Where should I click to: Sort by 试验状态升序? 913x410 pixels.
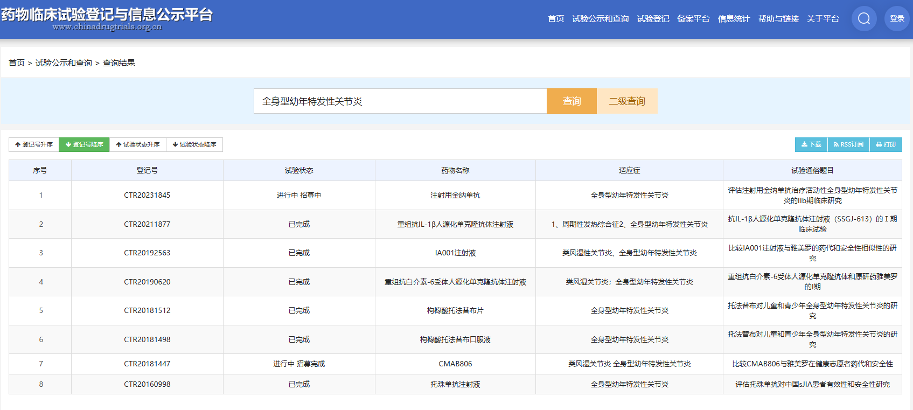tap(138, 144)
